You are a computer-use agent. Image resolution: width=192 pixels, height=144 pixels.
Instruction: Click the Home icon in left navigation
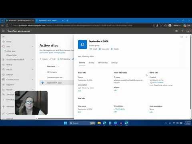click(4, 42)
